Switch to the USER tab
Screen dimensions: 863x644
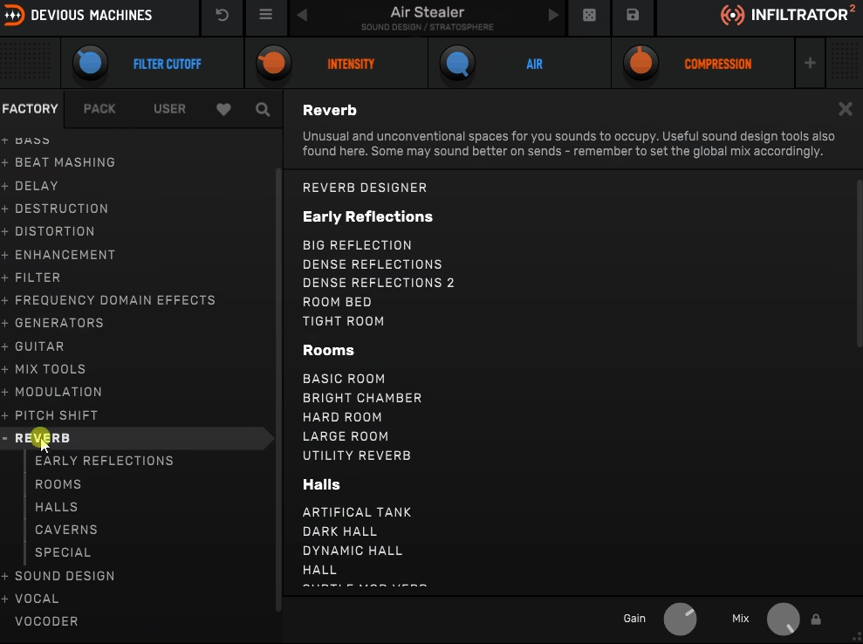coord(169,109)
